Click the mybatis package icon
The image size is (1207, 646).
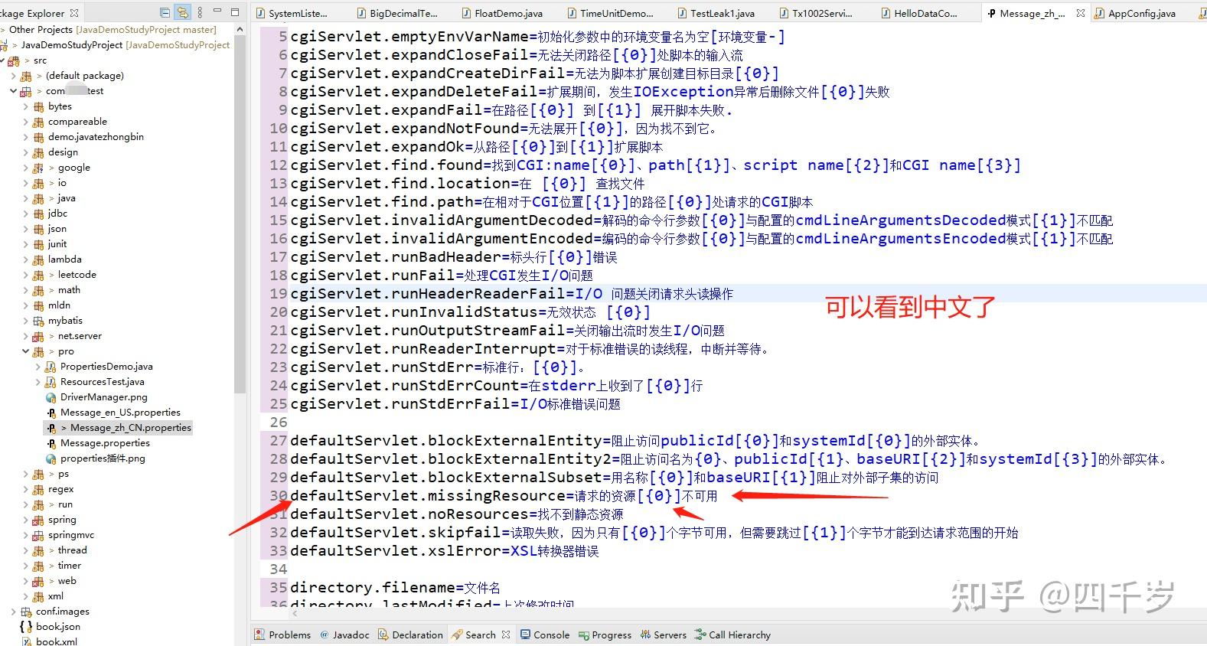coord(38,321)
